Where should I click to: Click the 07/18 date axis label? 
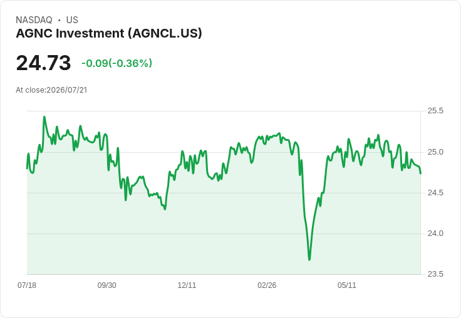(x=27, y=285)
